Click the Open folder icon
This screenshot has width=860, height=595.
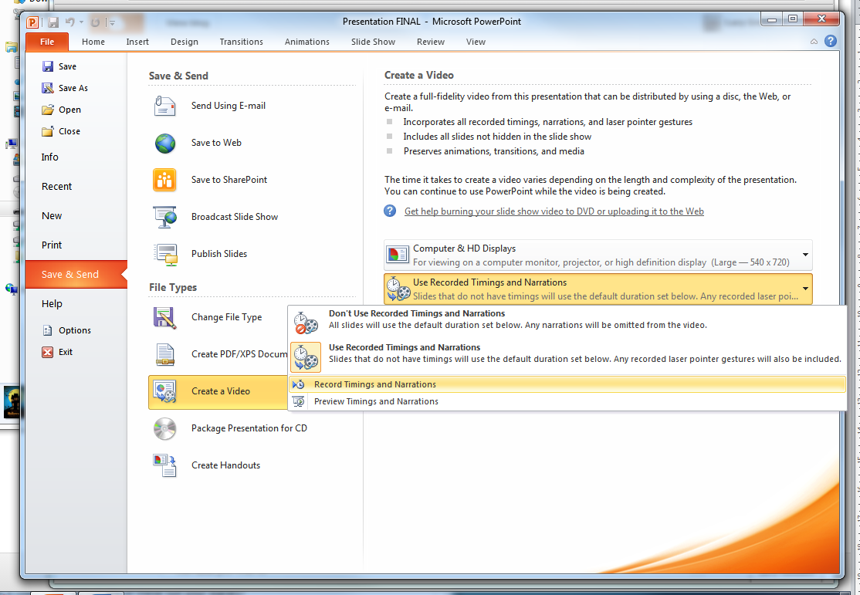[48, 110]
